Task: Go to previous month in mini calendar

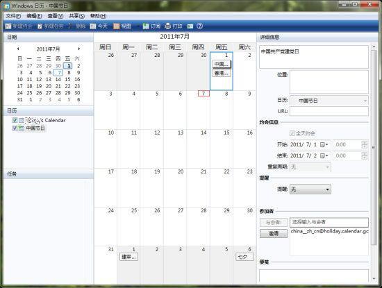Action: tap(18, 49)
